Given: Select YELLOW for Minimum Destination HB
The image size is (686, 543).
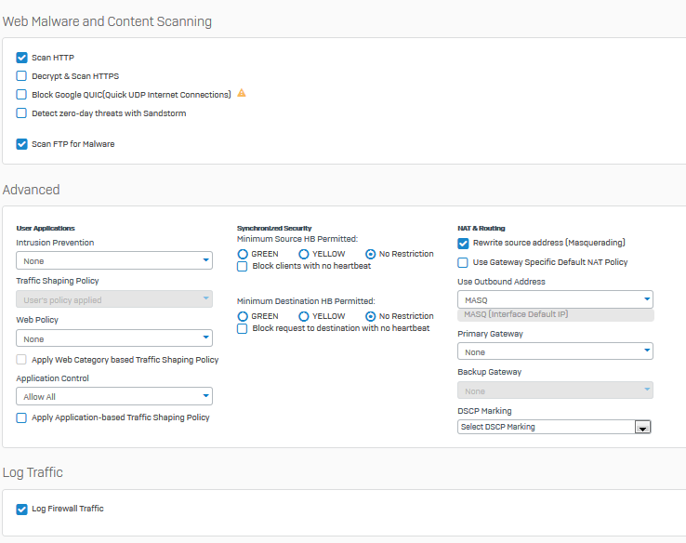Looking at the screenshot, I should (304, 316).
